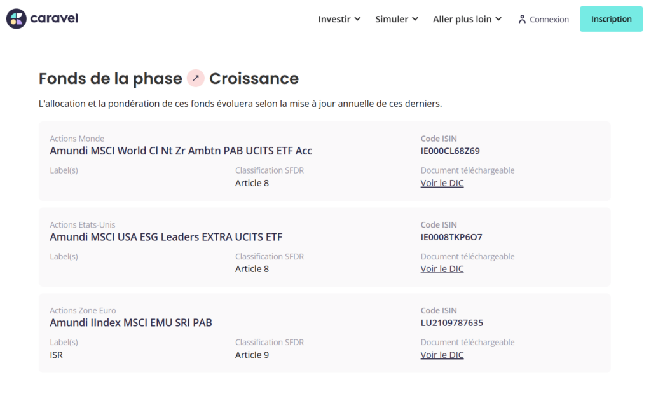The width and height of the screenshot is (651, 396).
Task: Click Document téléchargeable label in Amundi World card
Action: coord(467,170)
